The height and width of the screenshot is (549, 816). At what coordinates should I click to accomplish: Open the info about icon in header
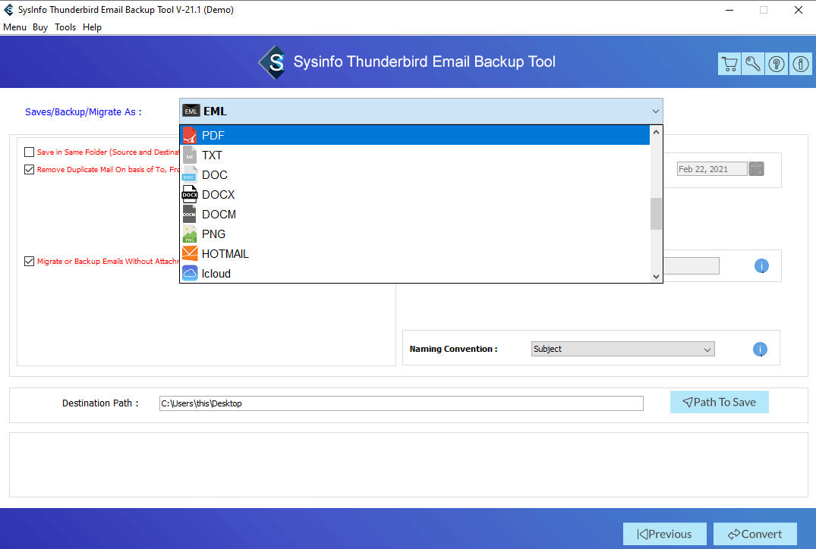[x=800, y=64]
